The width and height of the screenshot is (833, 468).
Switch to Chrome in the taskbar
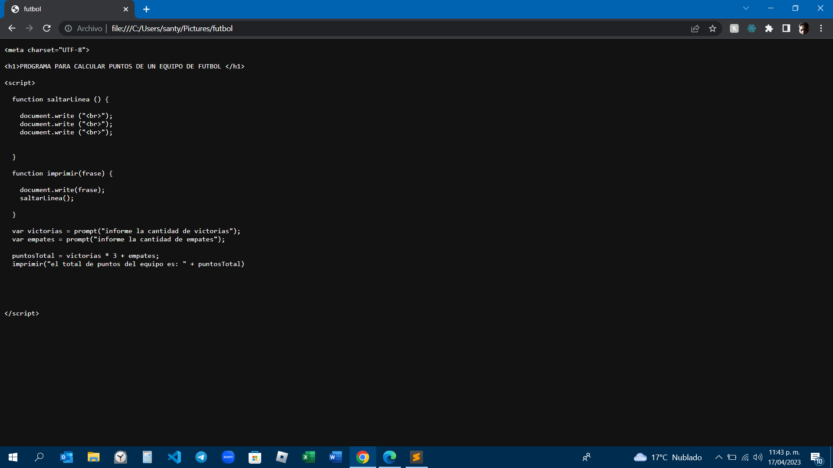point(363,457)
